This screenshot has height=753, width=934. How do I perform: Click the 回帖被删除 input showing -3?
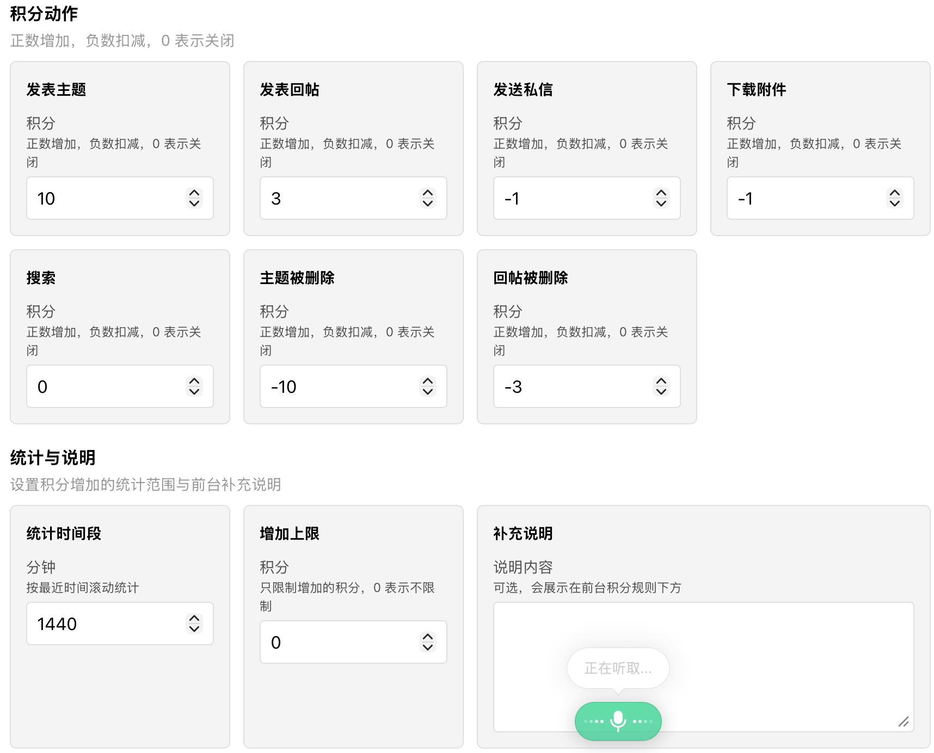[x=587, y=386]
